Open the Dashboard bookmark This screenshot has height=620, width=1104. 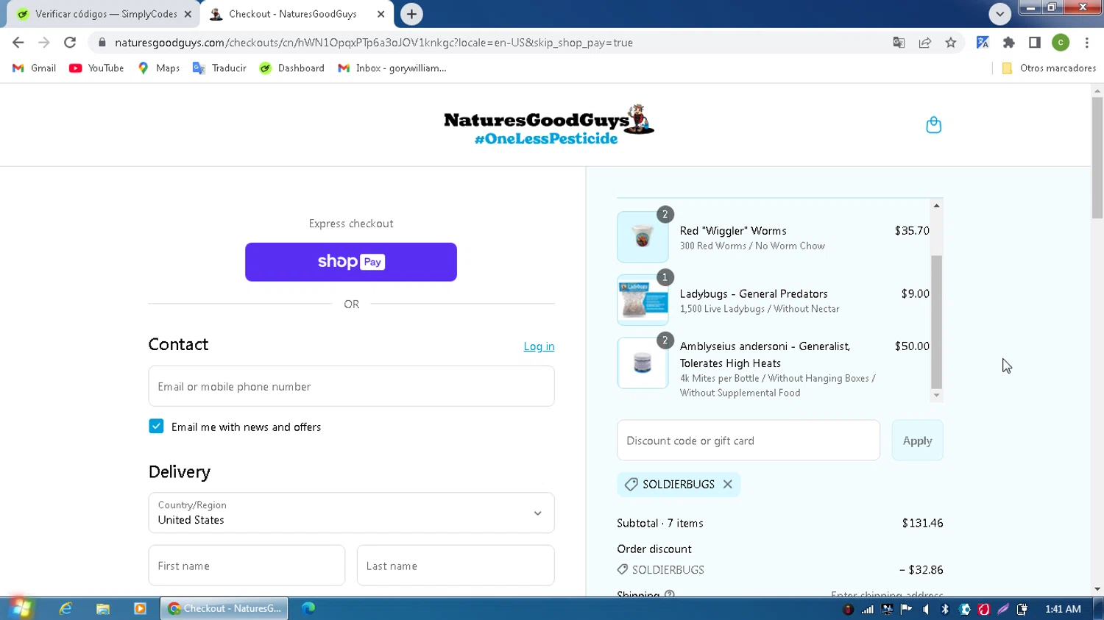pyautogui.click(x=292, y=68)
